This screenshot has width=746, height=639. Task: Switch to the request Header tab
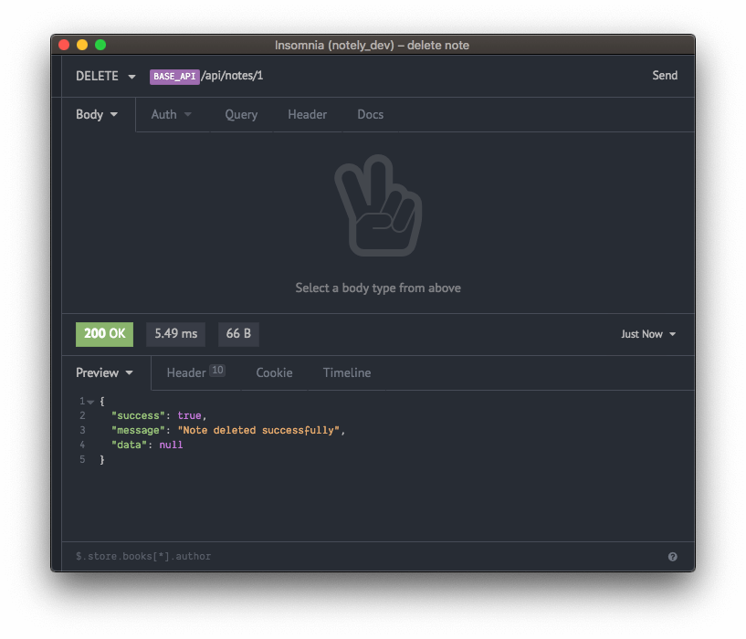pyautogui.click(x=307, y=115)
